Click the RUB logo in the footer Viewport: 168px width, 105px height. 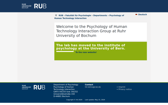click(33, 87)
